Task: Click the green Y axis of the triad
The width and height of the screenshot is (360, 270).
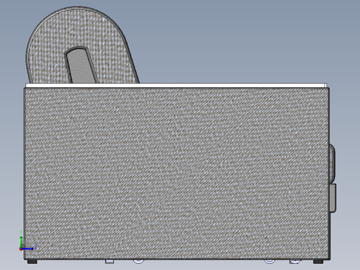Action: click(21, 242)
